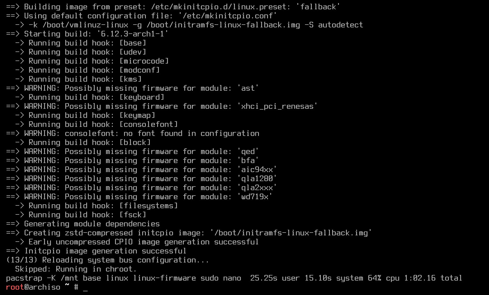Click the pacstrap -K /mnt command text
This screenshot has width=489, height=295.
tap(42, 278)
